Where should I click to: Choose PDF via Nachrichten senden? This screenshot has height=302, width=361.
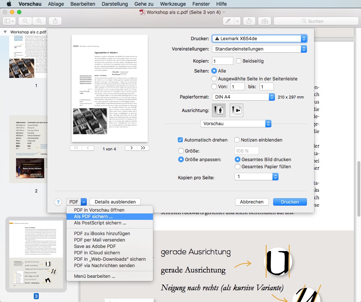110,265
